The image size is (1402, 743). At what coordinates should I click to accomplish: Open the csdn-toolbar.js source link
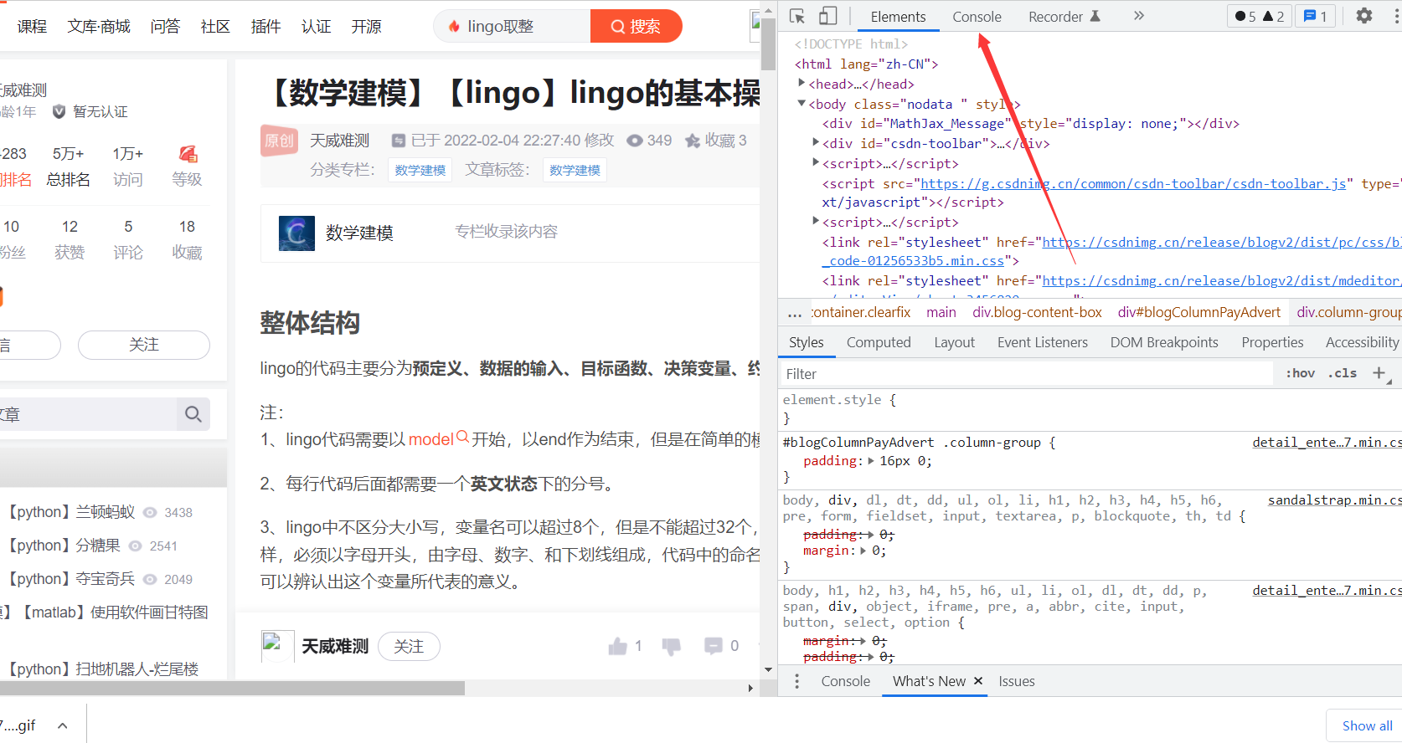(x=1133, y=184)
